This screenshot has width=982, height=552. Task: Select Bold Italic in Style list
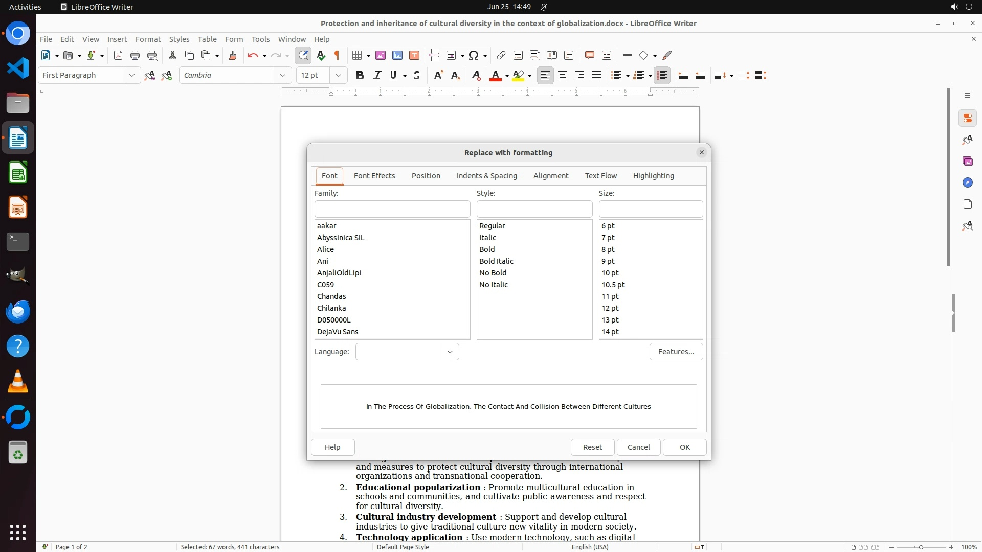click(x=496, y=261)
